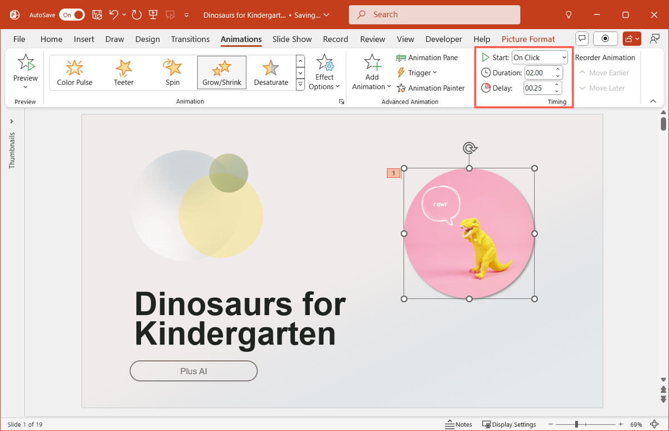Viewport: 669px width, 431px height.
Task: Open the Undo history dropdown arrow
Action: (x=124, y=15)
